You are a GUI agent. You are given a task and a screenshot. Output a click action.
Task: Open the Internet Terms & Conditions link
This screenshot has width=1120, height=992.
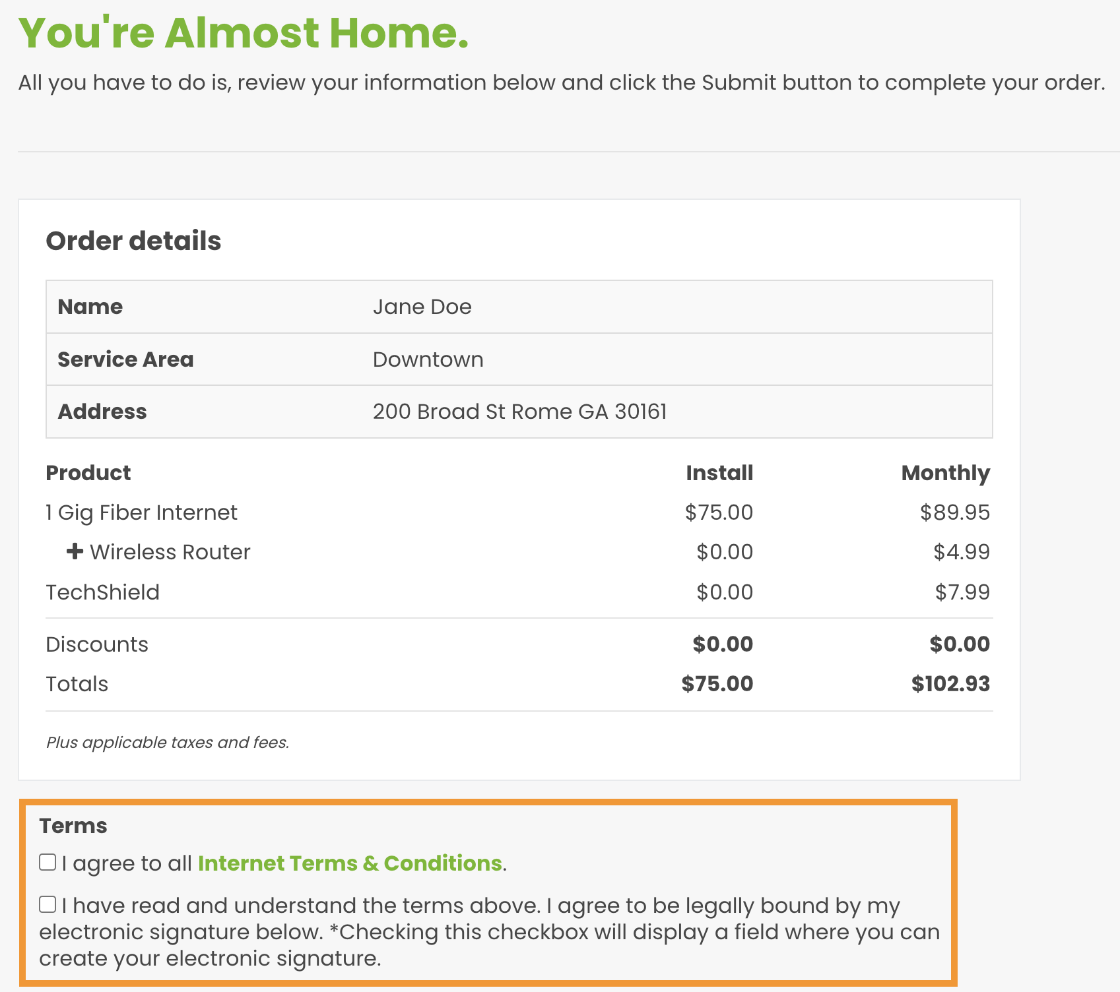350,863
